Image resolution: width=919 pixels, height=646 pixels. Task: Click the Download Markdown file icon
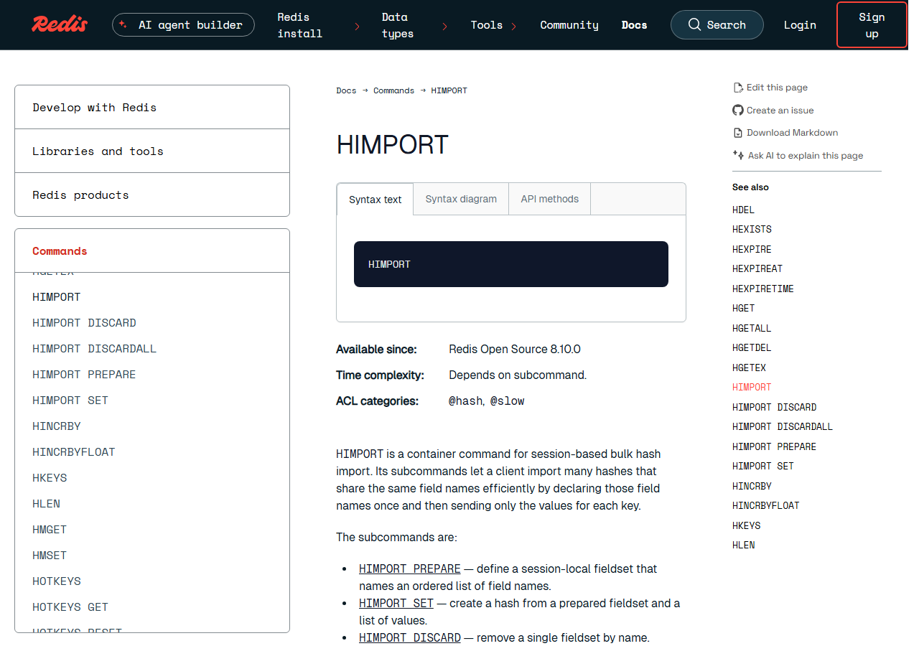(x=738, y=133)
